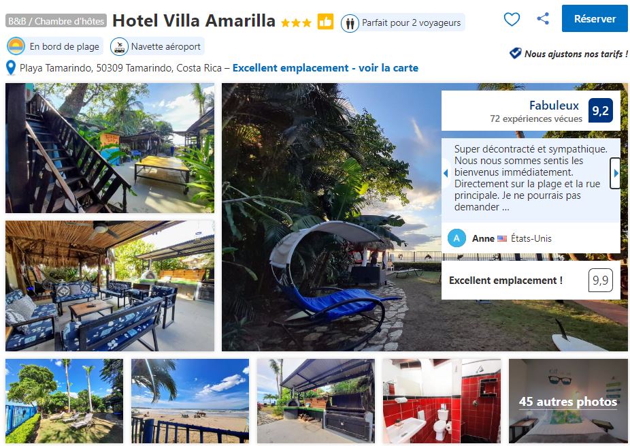The width and height of the screenshot is (630, 446).
Task: Open Nous ajustons nos tarifs info
Action: click(x=576, y=54)
